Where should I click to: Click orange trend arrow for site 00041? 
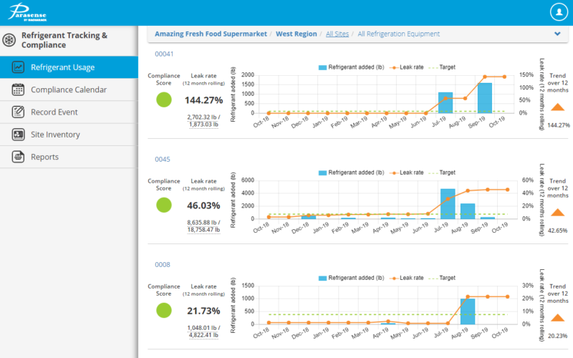pos(557,107)
